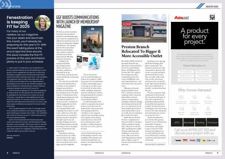Screen dimensions: 225x159
Task: Click the UK map page spread image
Action: [89, 61]
